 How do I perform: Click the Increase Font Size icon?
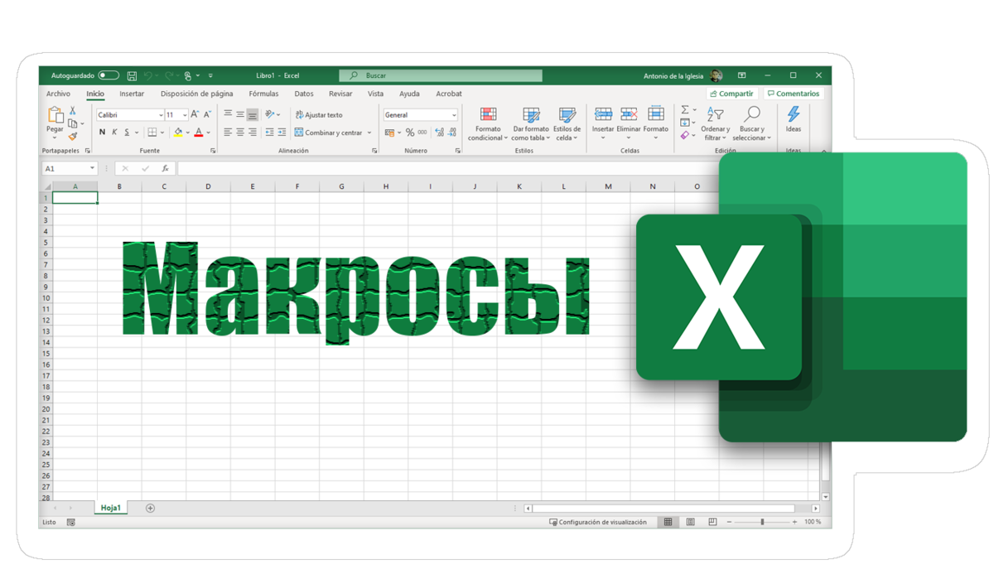pyautogui.click(x=195, y=115)
